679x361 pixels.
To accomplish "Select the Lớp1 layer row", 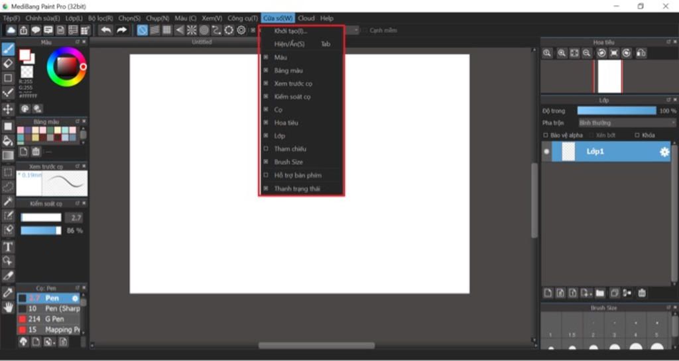I will point(607,152).
